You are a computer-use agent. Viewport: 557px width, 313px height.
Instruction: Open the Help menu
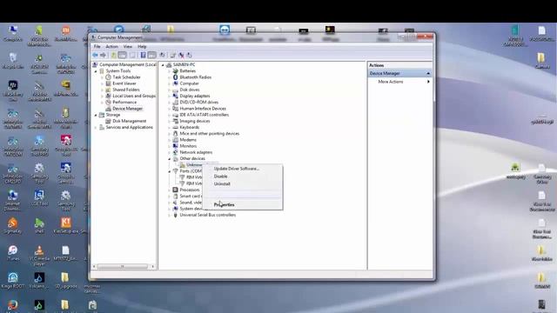click(x=142, y=46)
